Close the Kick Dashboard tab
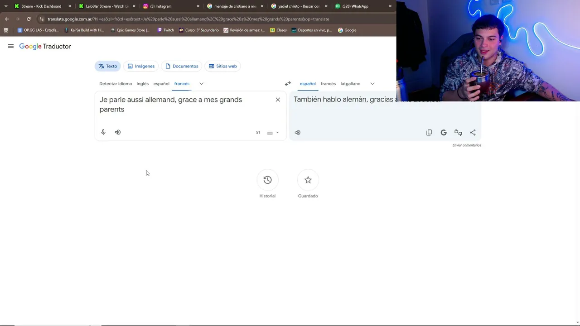Screen dimensions: 580x326 click(70, 6)
